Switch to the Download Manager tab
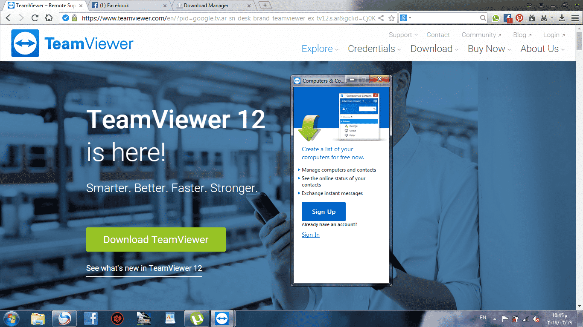The height and width of the screenshot is (327, 583). click(212, 5)
